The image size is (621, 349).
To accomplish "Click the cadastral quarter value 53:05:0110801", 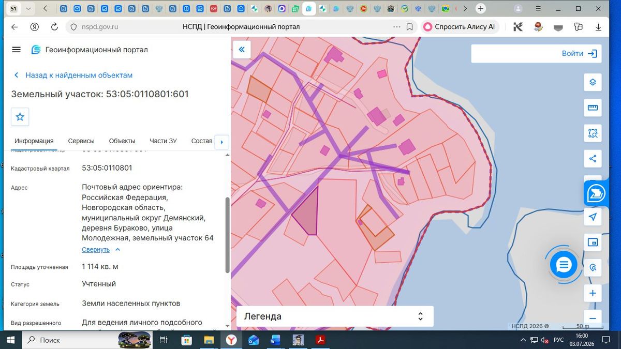I will pos(107,168).
